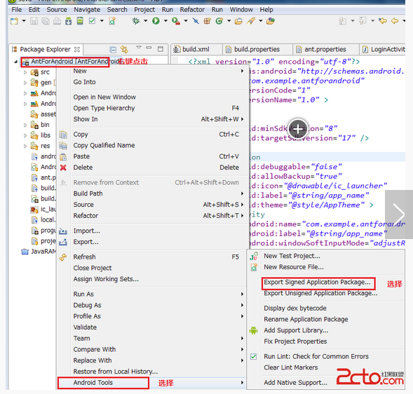
Task: Click the New Java Class toolbar icon
Action: click(219, 21)
